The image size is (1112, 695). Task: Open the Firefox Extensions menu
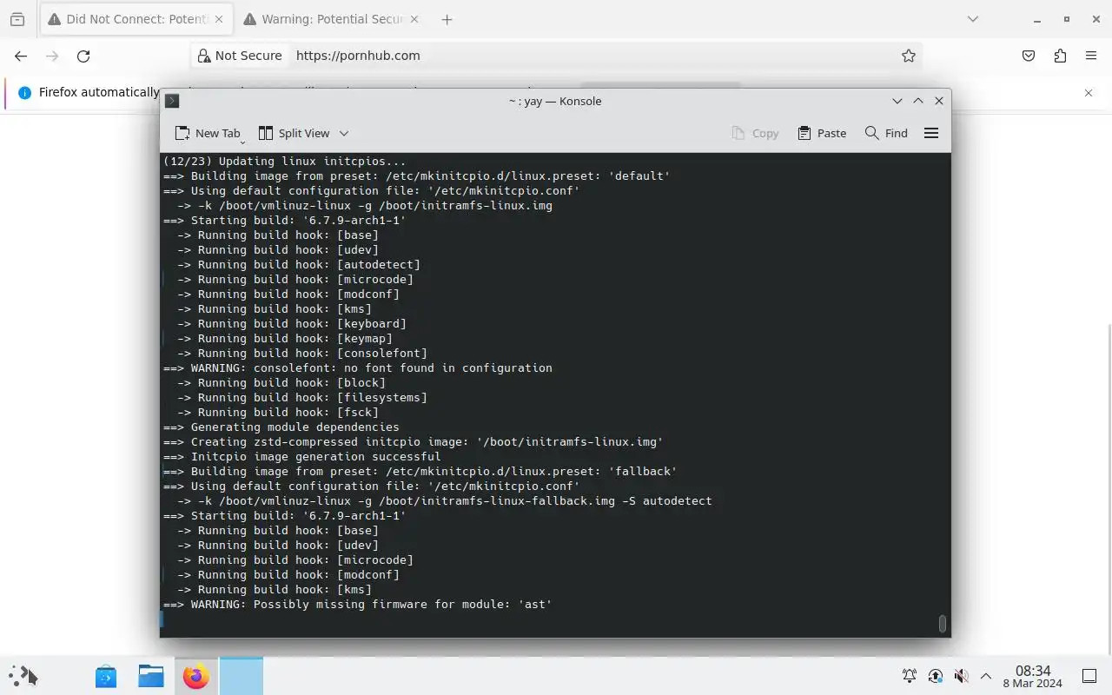1060,56
